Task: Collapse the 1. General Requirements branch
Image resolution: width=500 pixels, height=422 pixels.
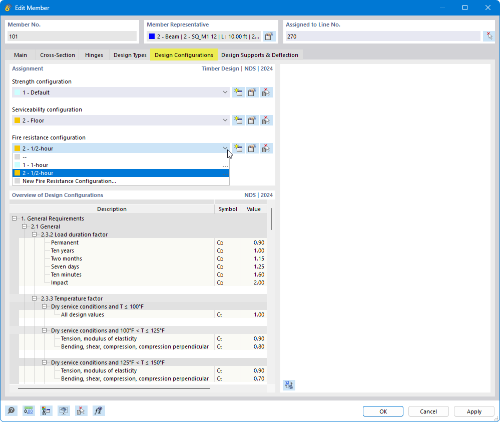Action: click(x=13, y=218)
